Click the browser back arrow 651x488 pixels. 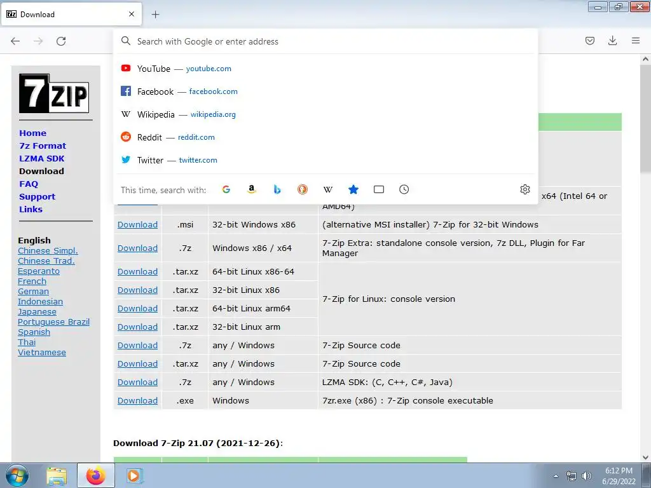(x=15, y=41)
